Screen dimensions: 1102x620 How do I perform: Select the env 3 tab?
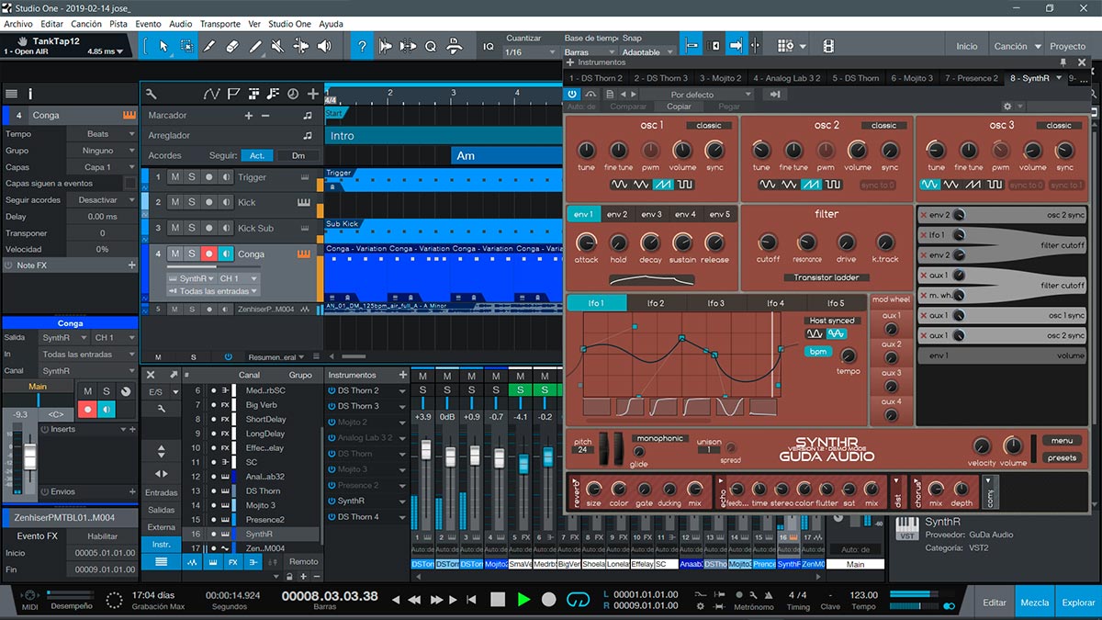coord(651,214)
